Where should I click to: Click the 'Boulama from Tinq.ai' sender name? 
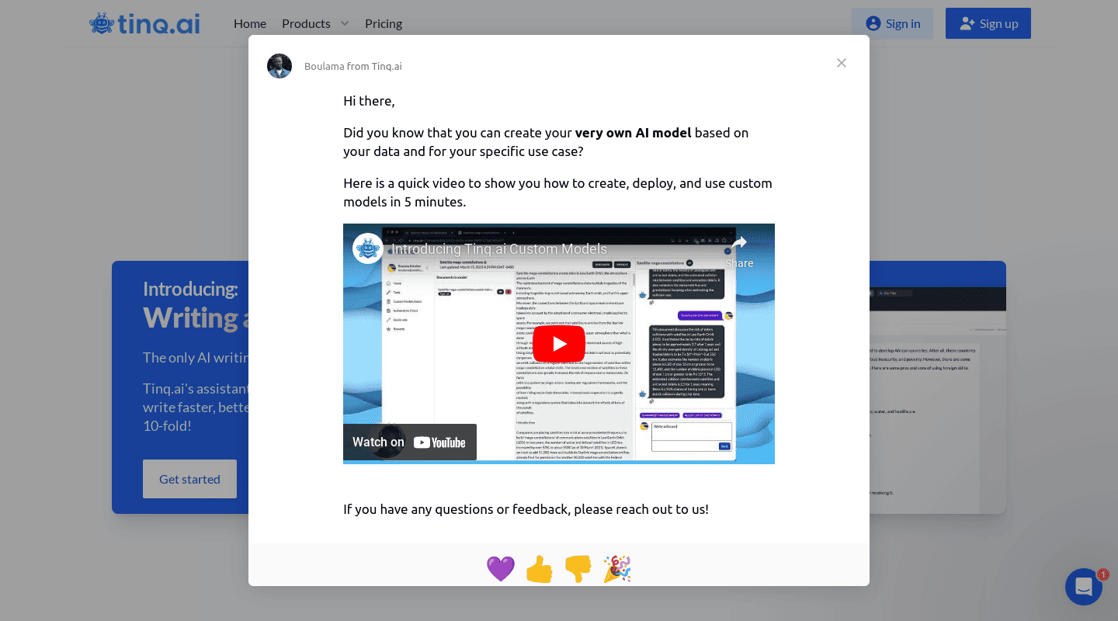(353, 66)
